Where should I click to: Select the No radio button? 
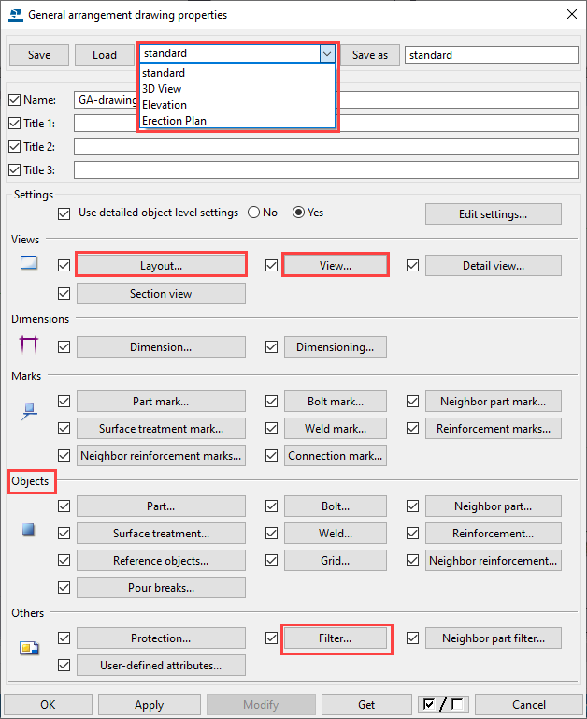[x=253, y=213]
